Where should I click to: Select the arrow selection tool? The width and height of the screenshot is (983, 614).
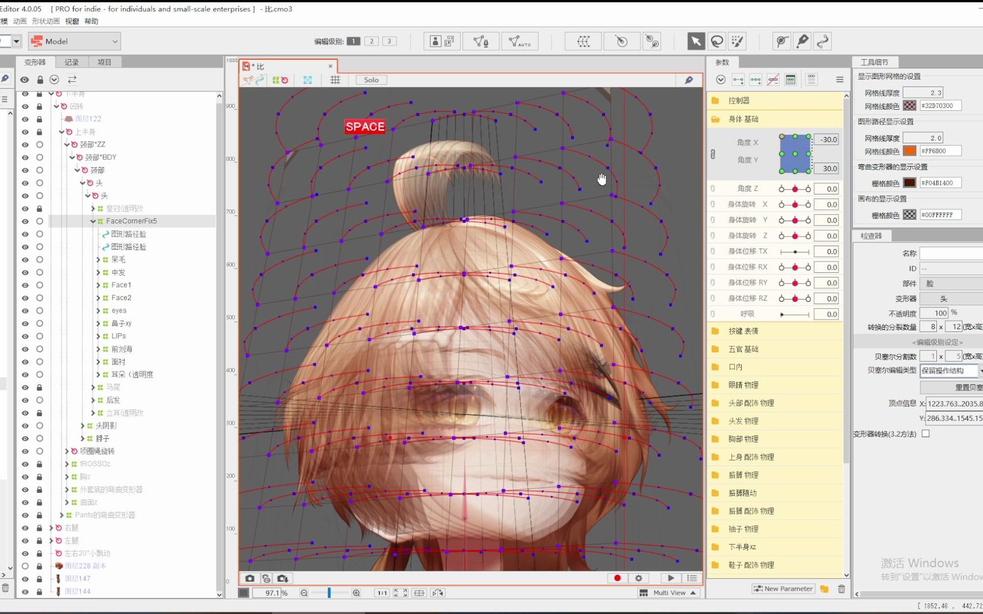pyautogui.click(x=696, y=41)
